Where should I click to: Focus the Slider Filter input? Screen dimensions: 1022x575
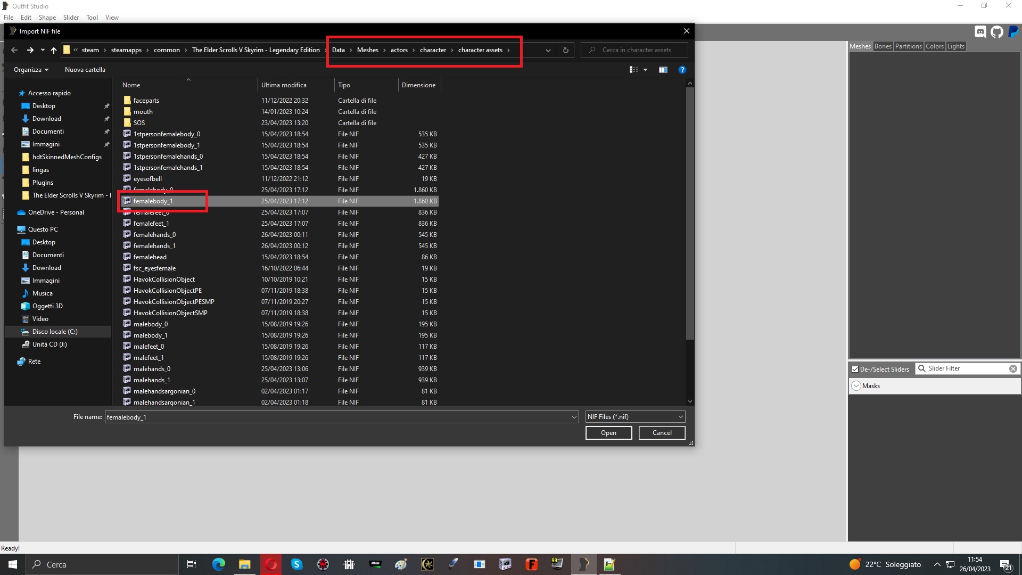(967, 368)
